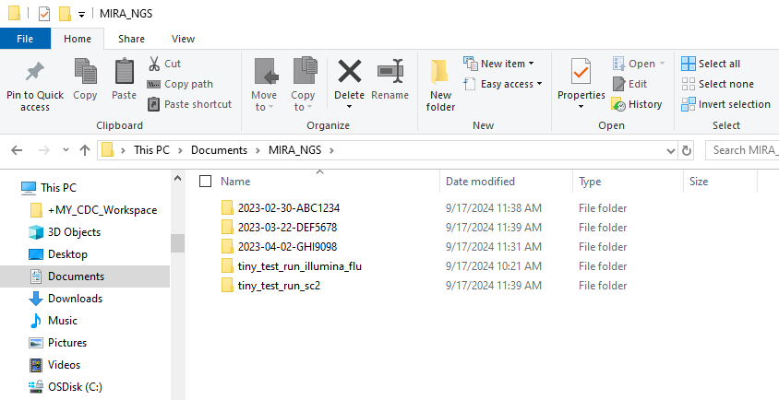Viewport: 779px width, 400px height.
Task: Select OSDisk (C:) in navigation pane
Action: click(66, 386)
